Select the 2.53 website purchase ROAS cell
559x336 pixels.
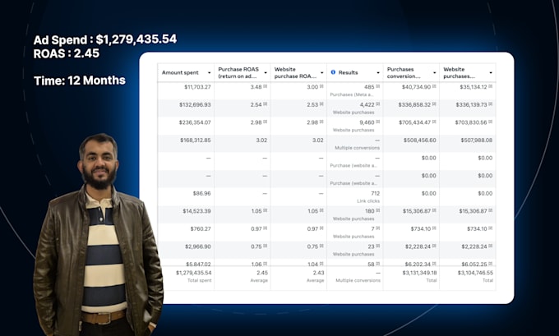coord(312,105)
